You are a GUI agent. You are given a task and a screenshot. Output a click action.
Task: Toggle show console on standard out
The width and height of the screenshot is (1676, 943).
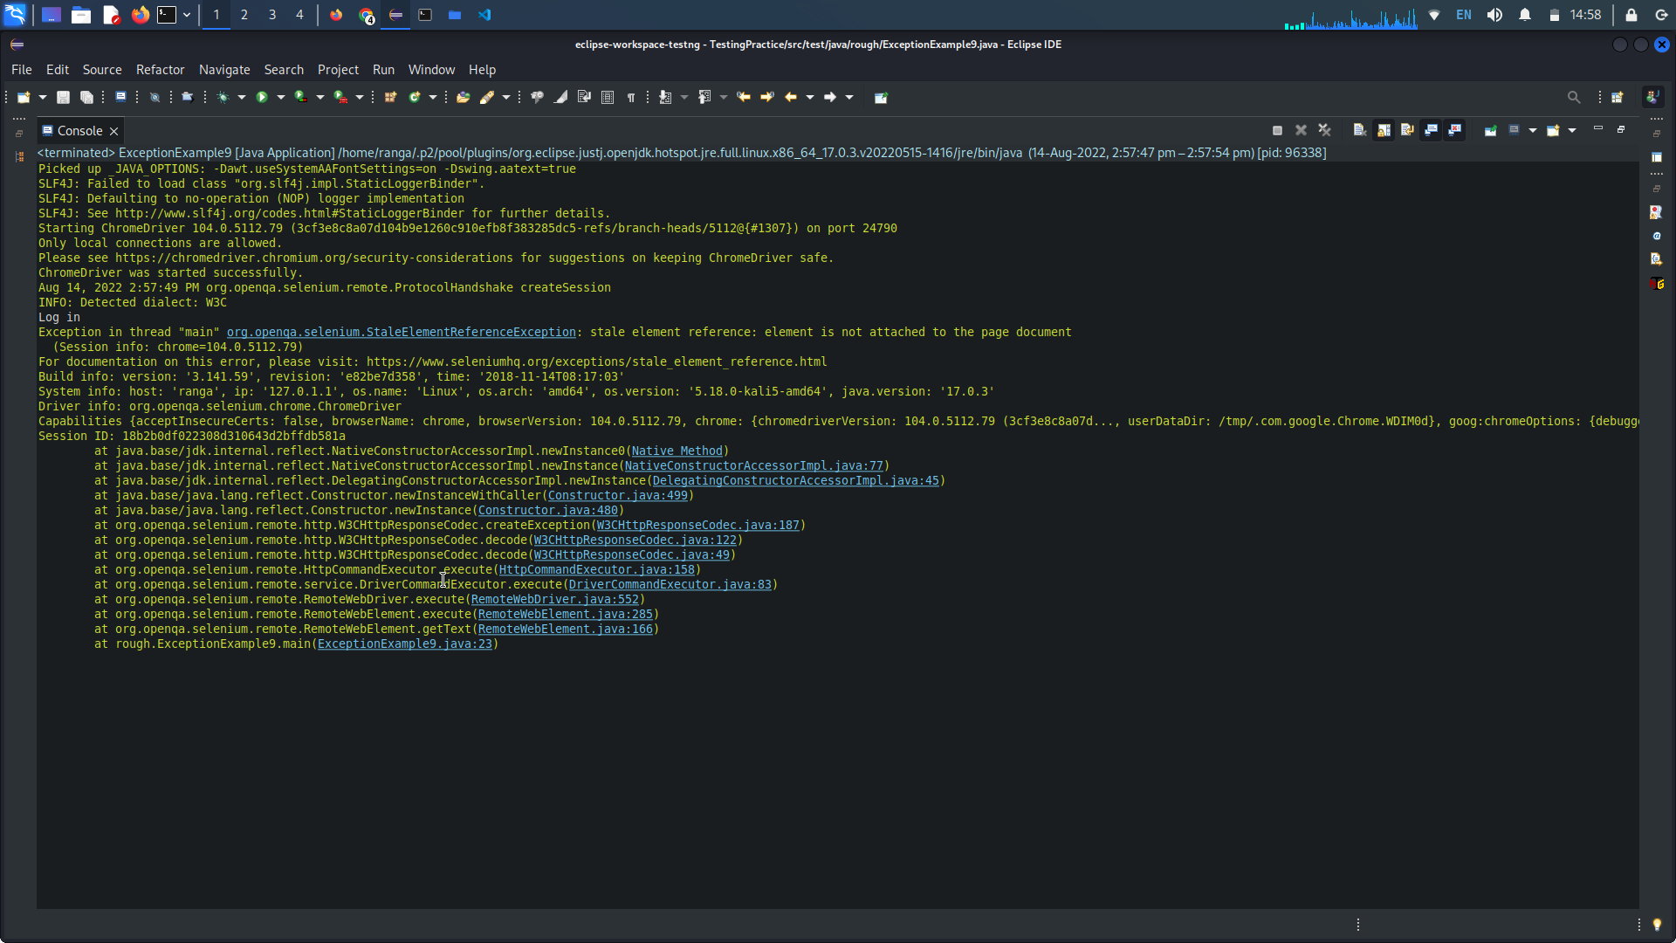coord(1431,130)
